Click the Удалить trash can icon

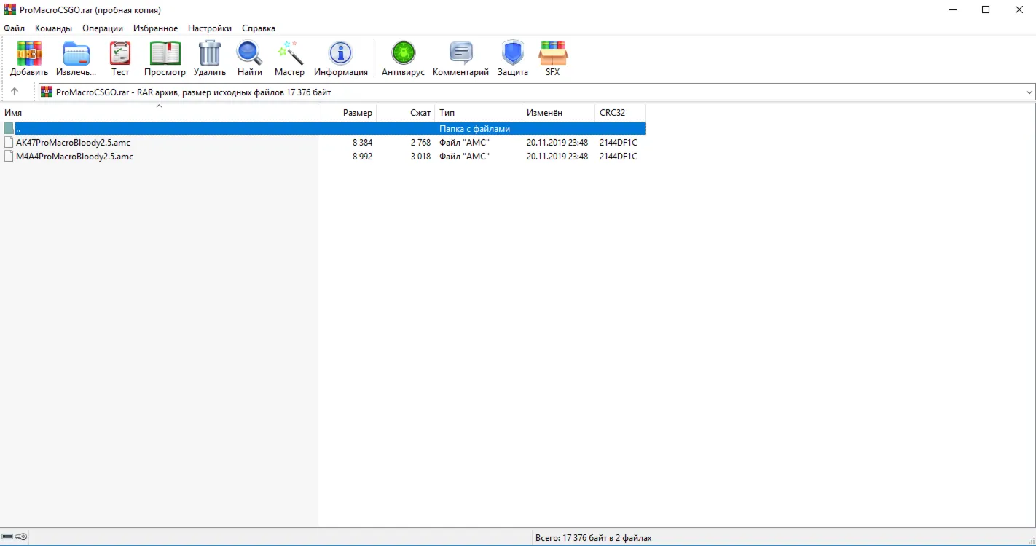point(210,58)
